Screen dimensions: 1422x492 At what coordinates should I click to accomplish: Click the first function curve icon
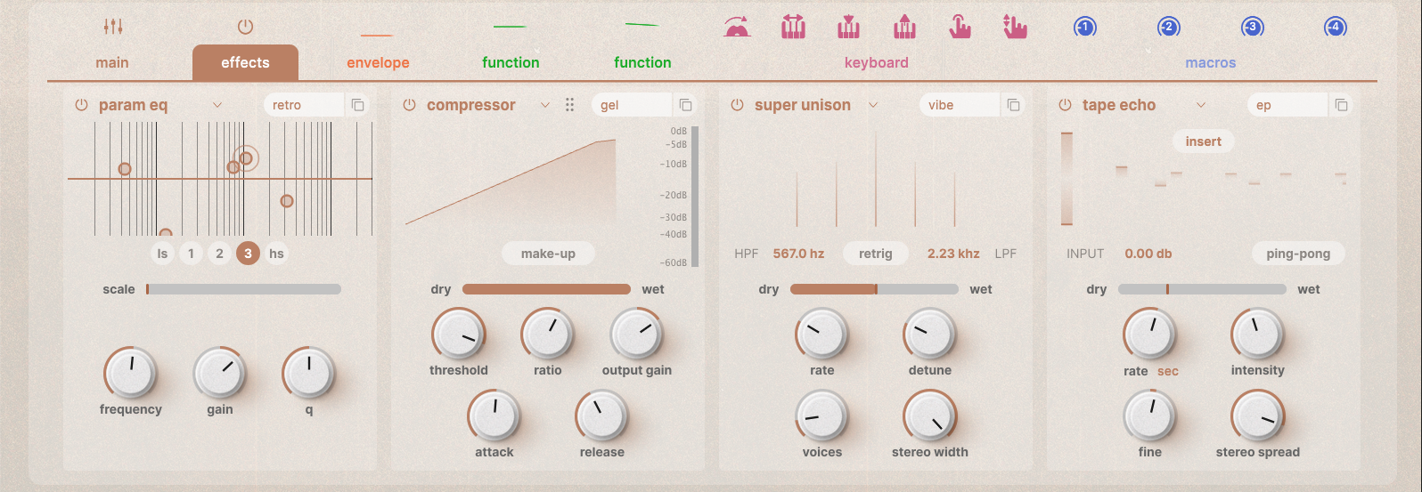[x=510, y=27]
